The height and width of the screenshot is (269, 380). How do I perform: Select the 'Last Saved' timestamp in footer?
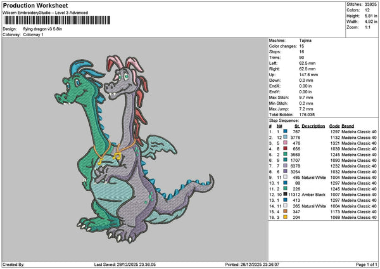pos(125,265)
